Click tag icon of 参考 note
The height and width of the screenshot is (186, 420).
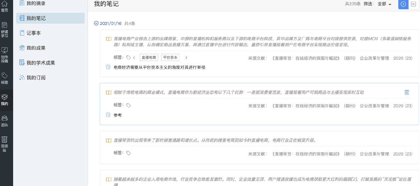129,106
